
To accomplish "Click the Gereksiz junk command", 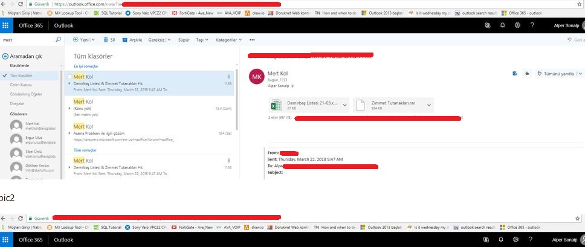I will tap(157, 40).
